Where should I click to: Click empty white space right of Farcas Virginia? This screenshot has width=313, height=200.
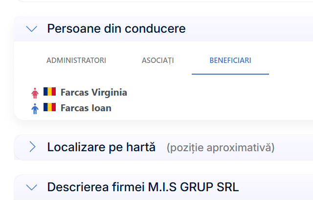220,93
